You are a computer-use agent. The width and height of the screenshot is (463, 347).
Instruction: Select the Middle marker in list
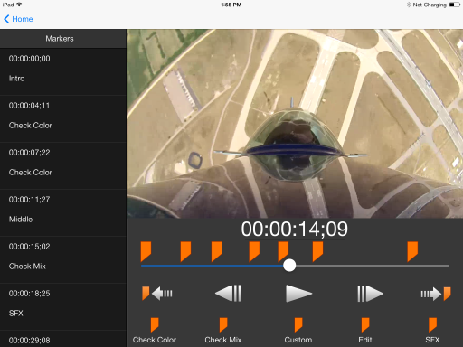tap(63, 212)
